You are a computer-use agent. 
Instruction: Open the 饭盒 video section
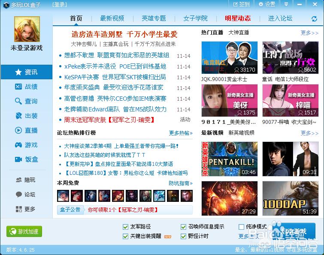27,159
